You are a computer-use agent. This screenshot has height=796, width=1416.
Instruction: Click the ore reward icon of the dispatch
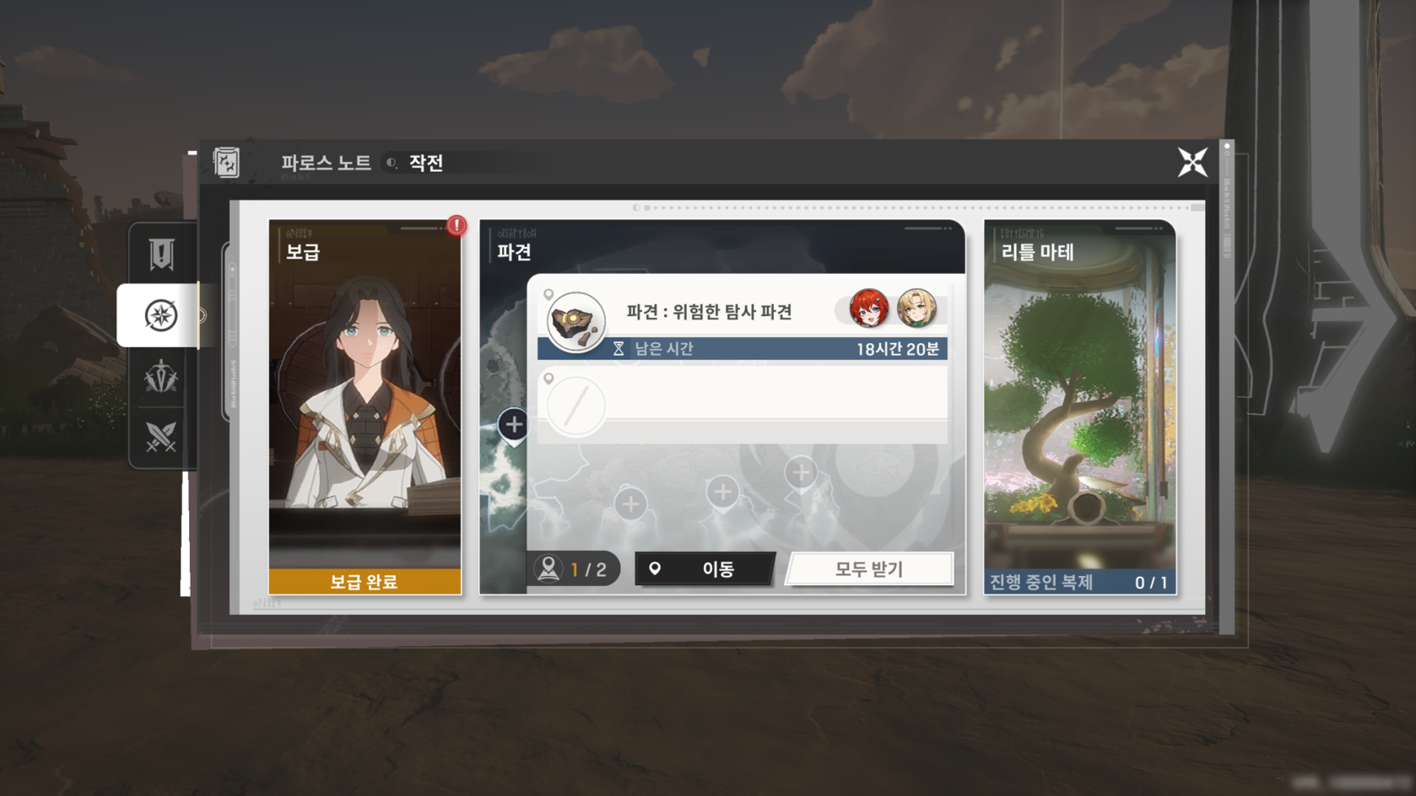tap(576, 321)
